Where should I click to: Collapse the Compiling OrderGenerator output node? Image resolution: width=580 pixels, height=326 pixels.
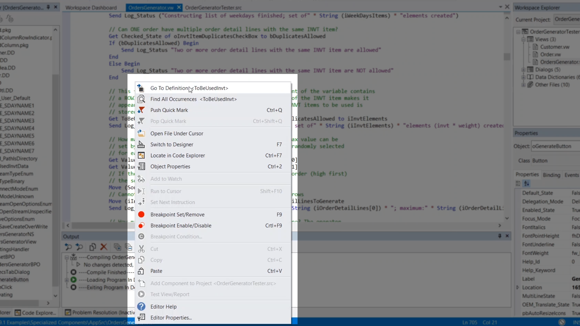67,257
